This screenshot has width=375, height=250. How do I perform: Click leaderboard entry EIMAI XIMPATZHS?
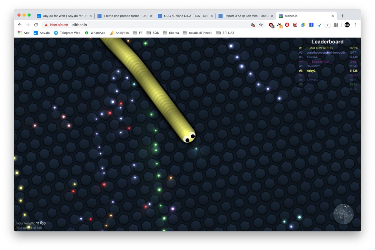click(320, 48)
